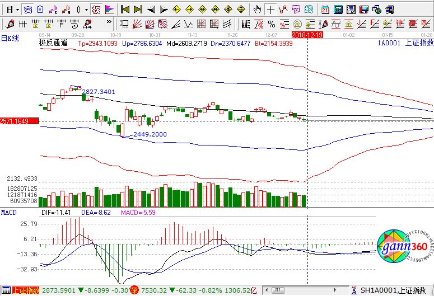Click the percent retracement tool
The height and width of the screenshot is (296, 434).
pos(271,24)
